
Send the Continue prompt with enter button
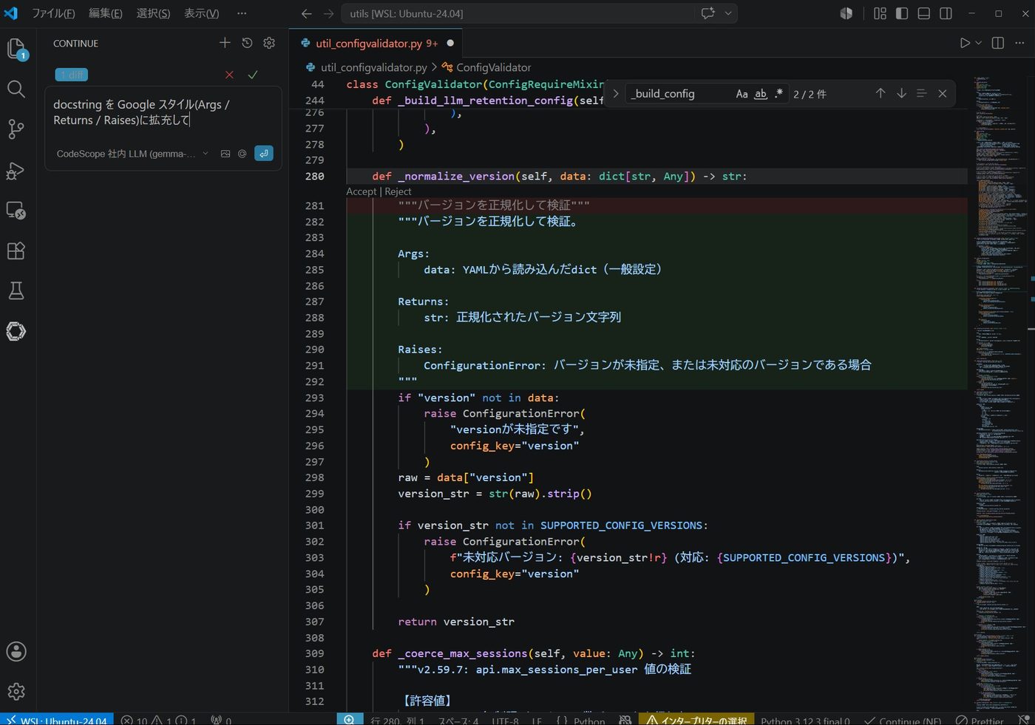coord(264,153)
